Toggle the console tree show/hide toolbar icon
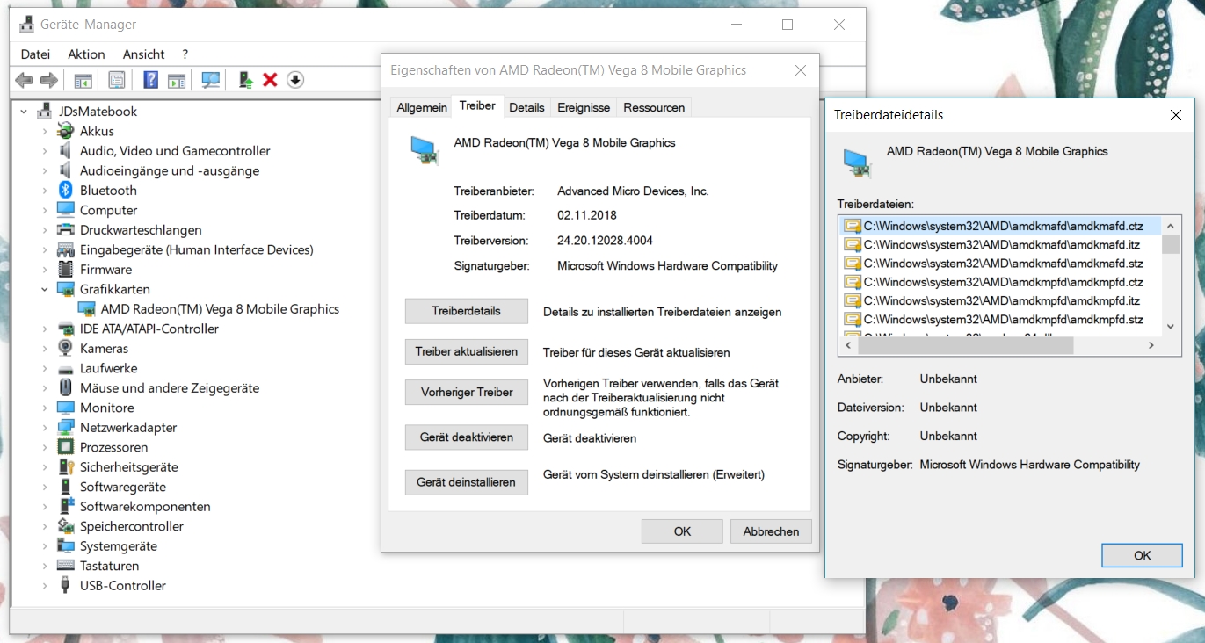 pos(83,80)
